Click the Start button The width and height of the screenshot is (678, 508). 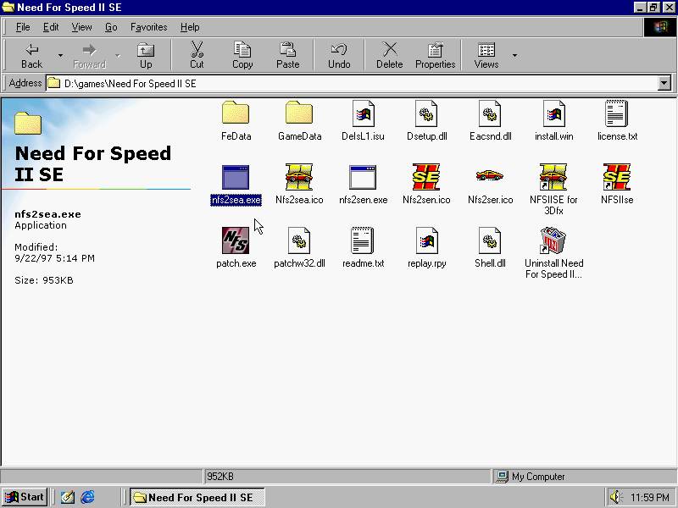pos(25,497)
